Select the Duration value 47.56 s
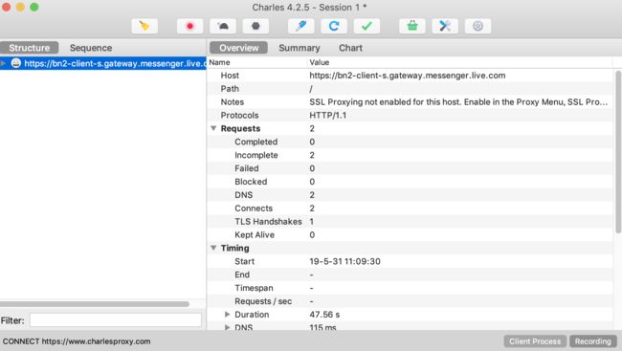Screen dimensions: 622x351 point(324,315)
